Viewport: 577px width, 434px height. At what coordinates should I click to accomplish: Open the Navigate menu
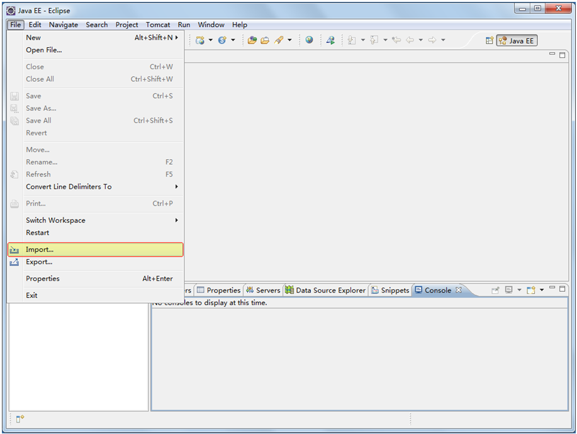(64, 25)
